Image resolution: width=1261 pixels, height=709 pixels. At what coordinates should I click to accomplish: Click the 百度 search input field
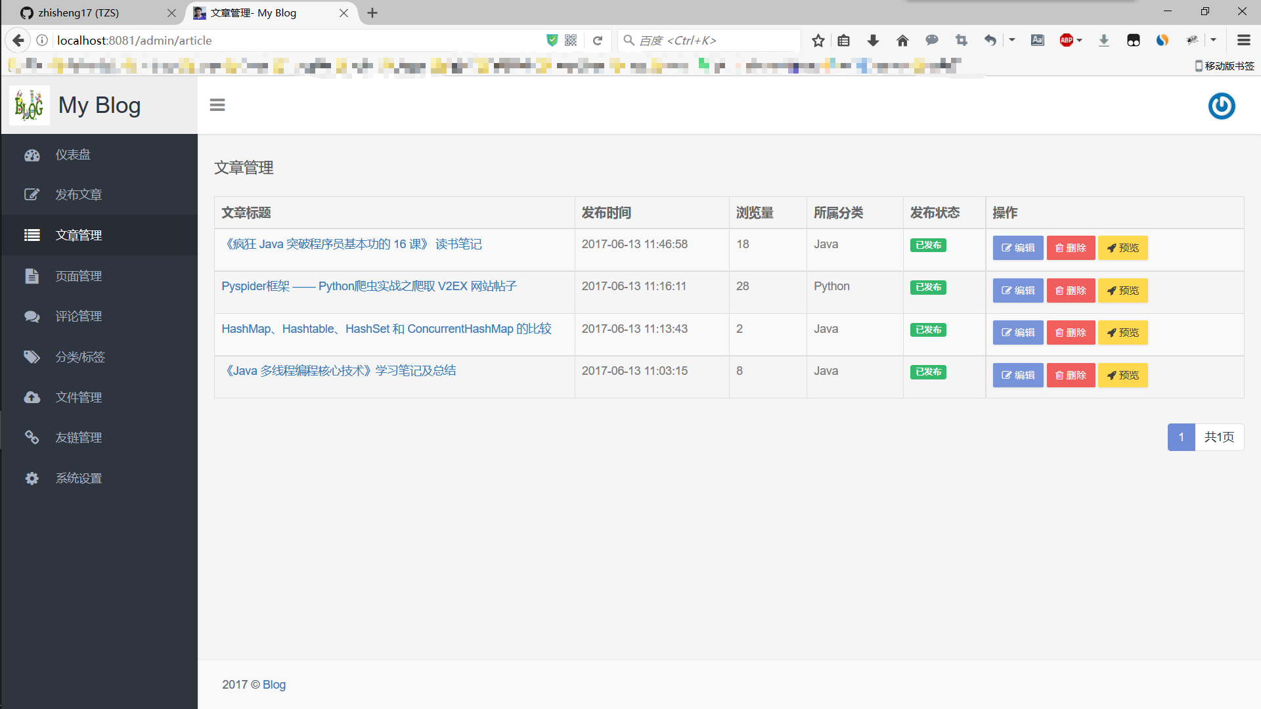pyautogui.click(x=709, y=41)
